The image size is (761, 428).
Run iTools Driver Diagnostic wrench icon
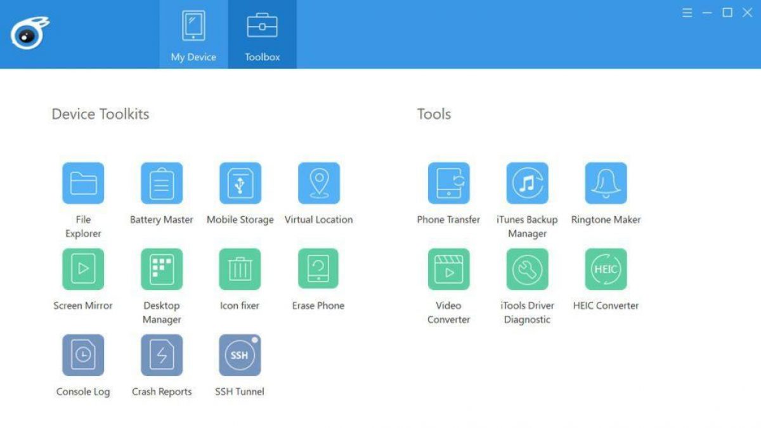(x=528, y=269)
